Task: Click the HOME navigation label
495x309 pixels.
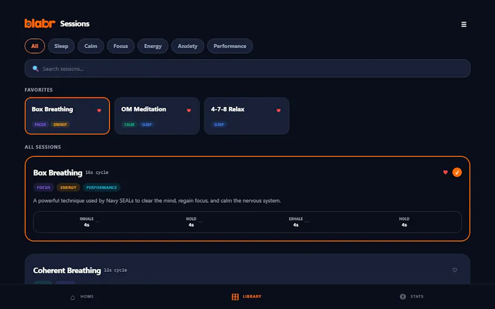Action: coord(87,297)
